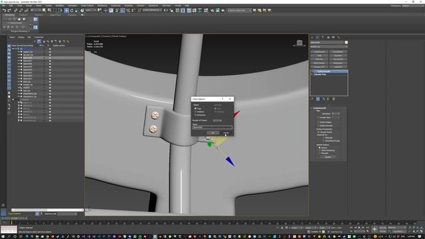Activate Select and Scale tool
Viewport: 425px width, 239px height.
click(x=76, y=11)
